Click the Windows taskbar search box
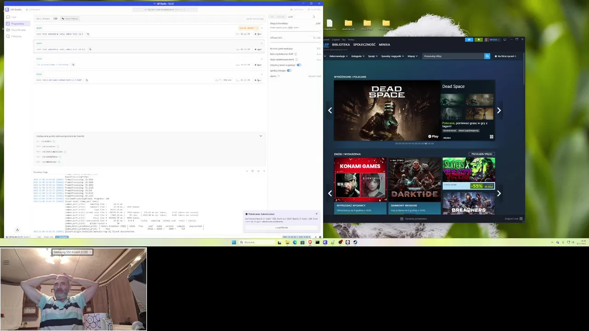The width and height of the screenshot is (589, 331). click(x=257, y=242)
